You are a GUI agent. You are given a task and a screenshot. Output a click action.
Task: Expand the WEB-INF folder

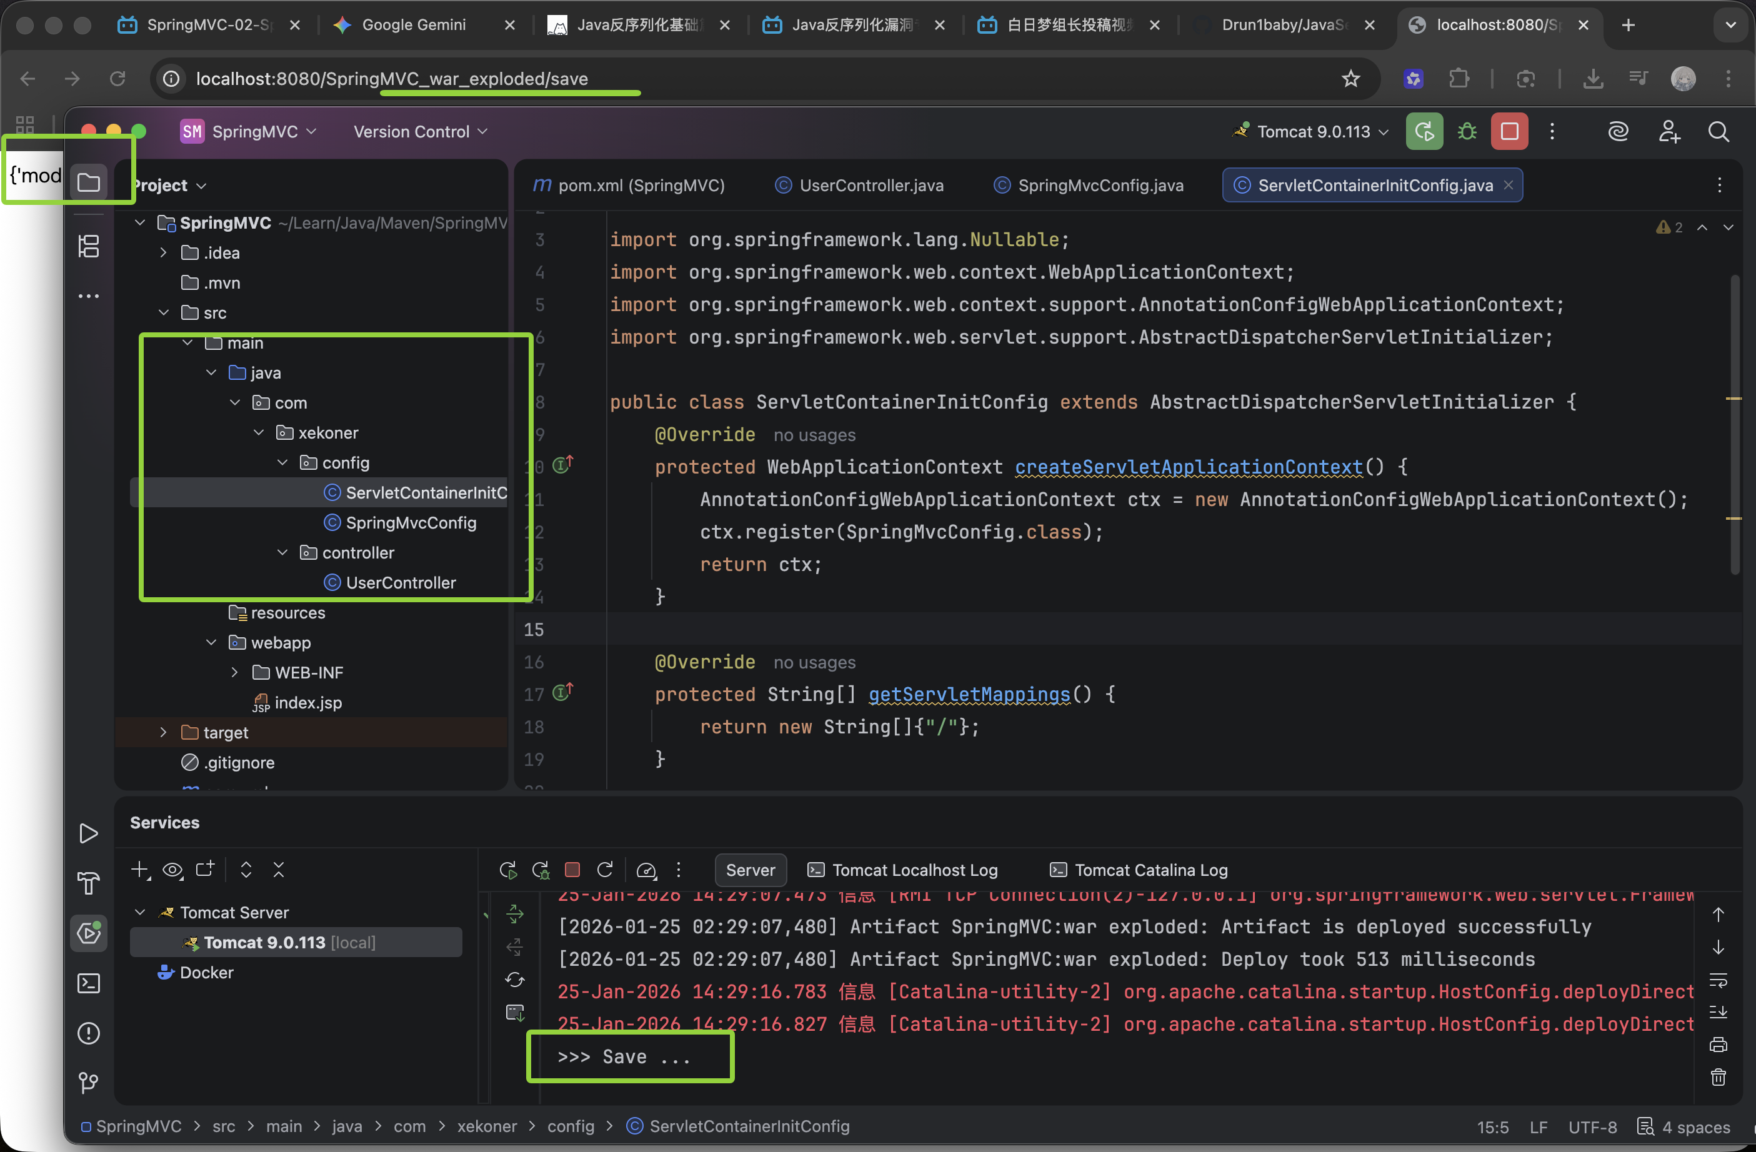tap(234, 672)
